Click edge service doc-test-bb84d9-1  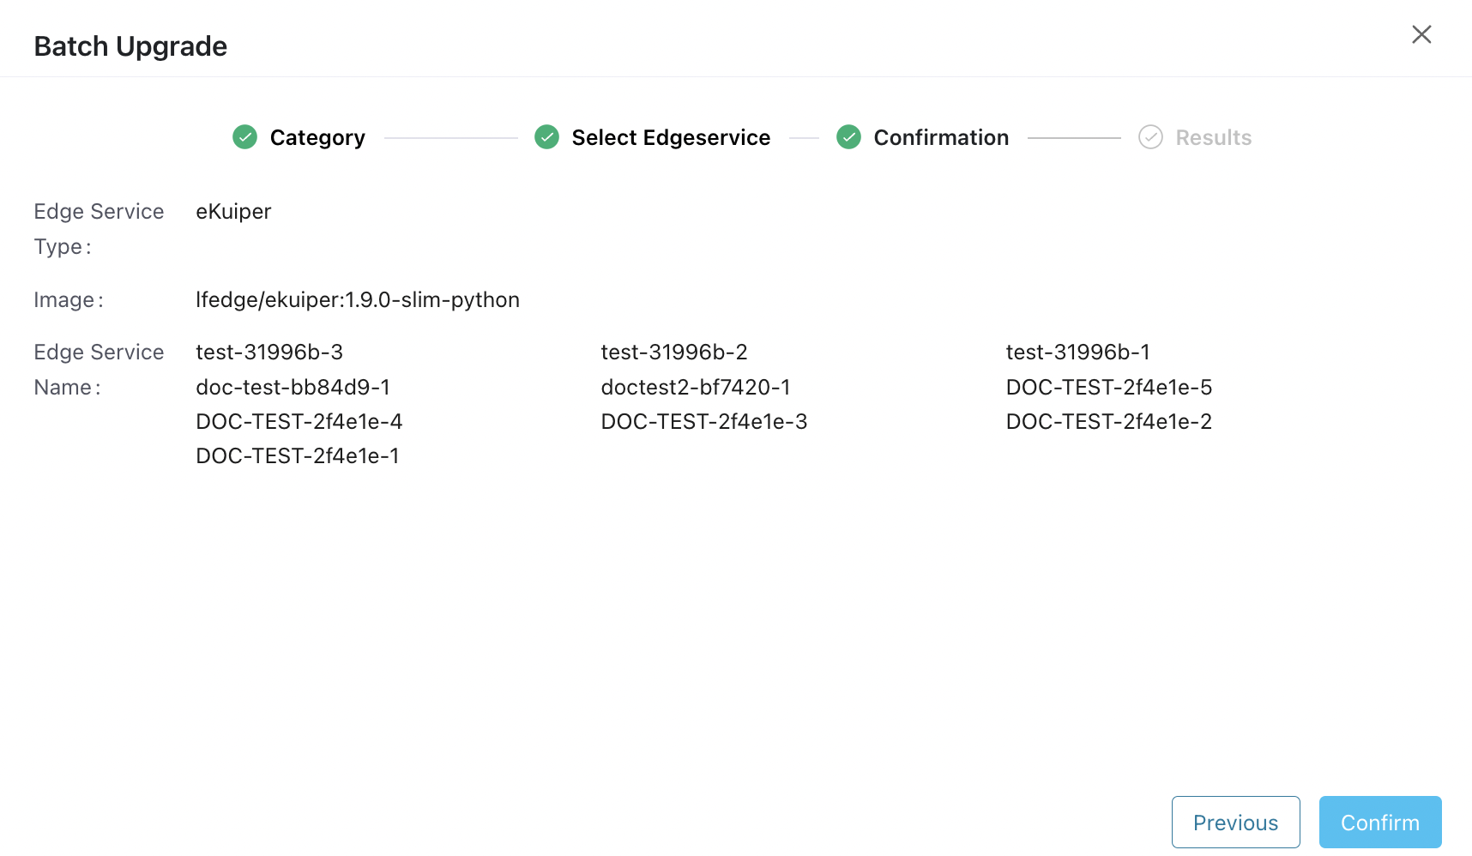coord(293,387)
